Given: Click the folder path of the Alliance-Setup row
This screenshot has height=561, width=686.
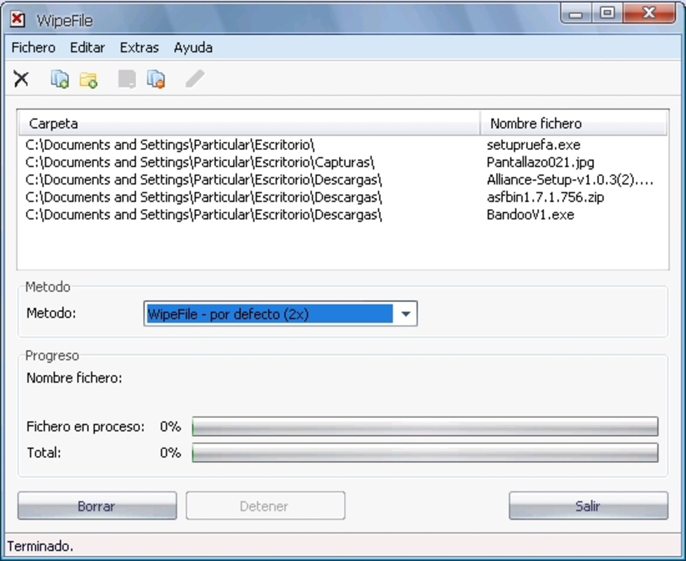Looking at the screenshot, I should [204, 180].
